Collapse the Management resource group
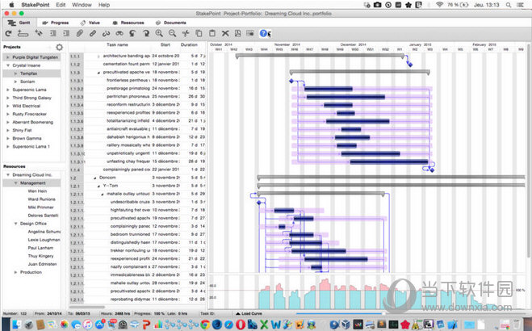The image size is (532, 331). (x=15, y=183)
